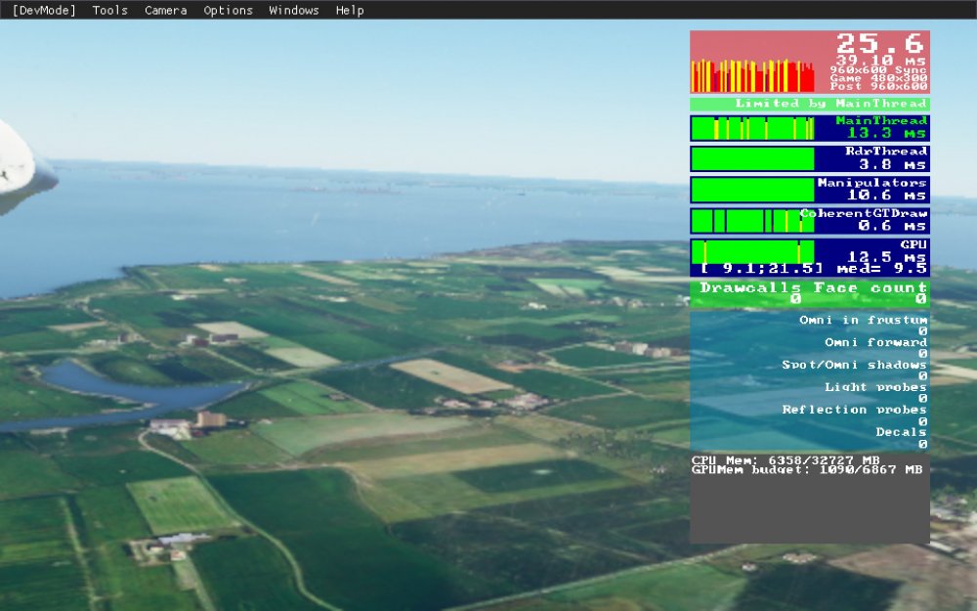977x611 pixels.
Task: Select the Face count tab
Action: (x=872, y=287)
